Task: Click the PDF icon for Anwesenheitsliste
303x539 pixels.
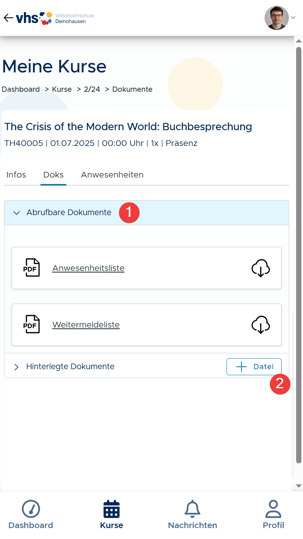Action: coord(32,268)
